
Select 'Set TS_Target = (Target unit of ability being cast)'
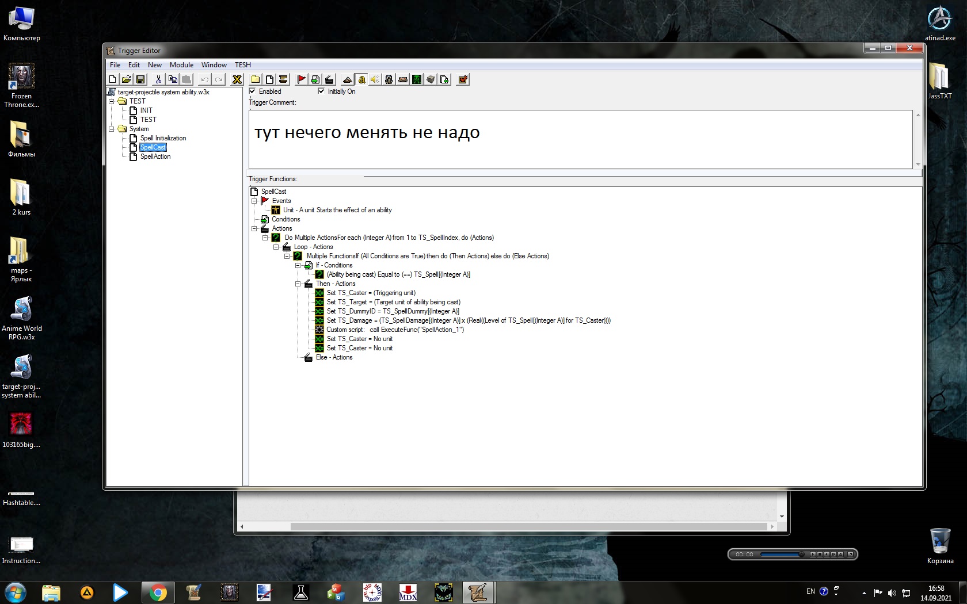click(394, 302)
